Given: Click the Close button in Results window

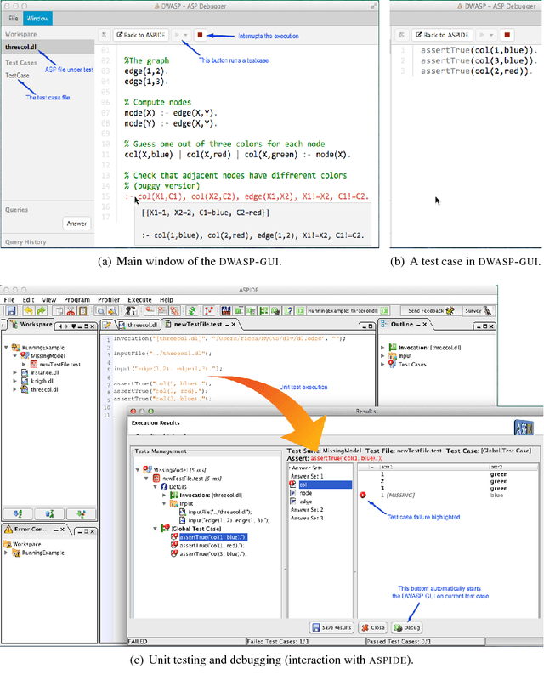Looking at the screenshot, I should (373, 627).
